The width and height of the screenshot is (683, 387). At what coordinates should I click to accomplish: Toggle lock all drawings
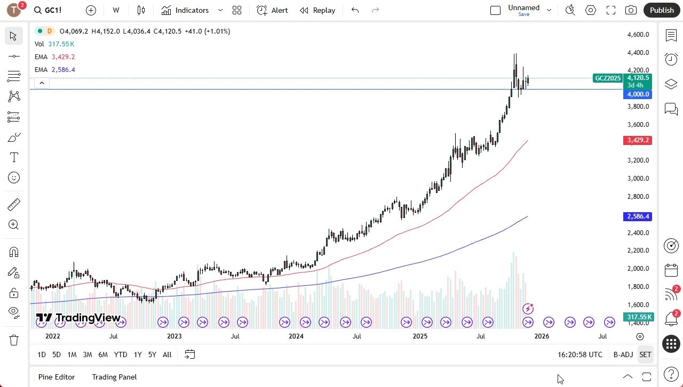click(x=13, y=293)
